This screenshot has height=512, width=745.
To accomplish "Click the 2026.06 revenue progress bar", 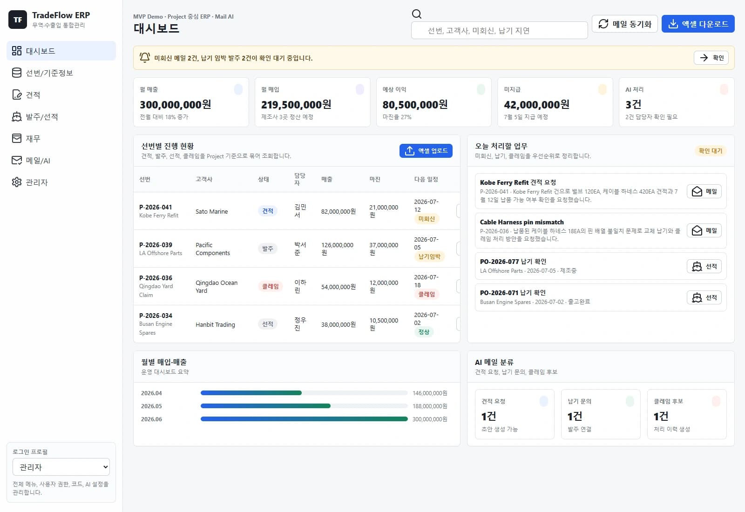I will coord(304,419).
